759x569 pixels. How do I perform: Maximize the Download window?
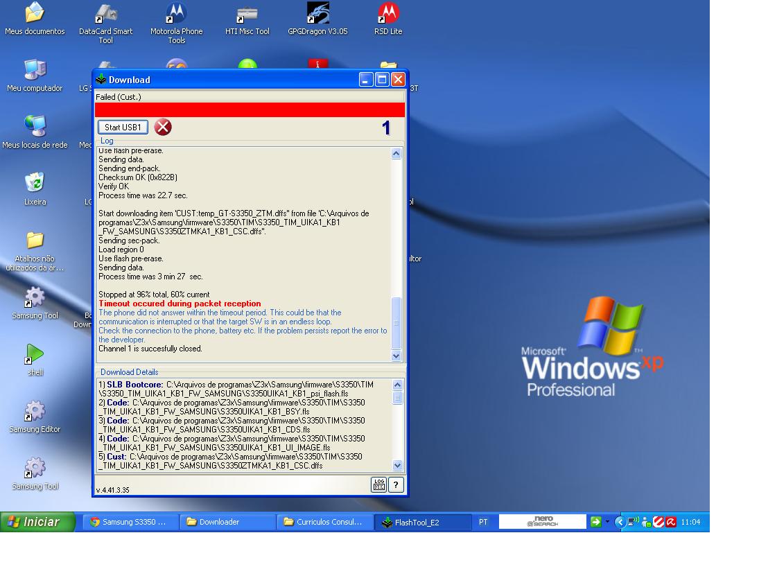382,79
